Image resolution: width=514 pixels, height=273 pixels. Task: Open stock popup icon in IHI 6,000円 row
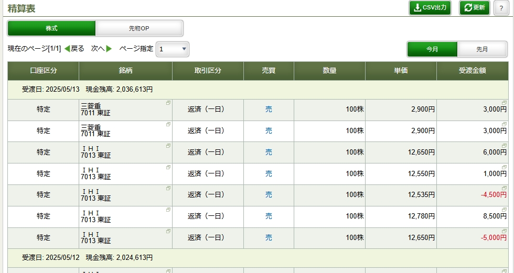pyautogui.click(x=168, y=146)
